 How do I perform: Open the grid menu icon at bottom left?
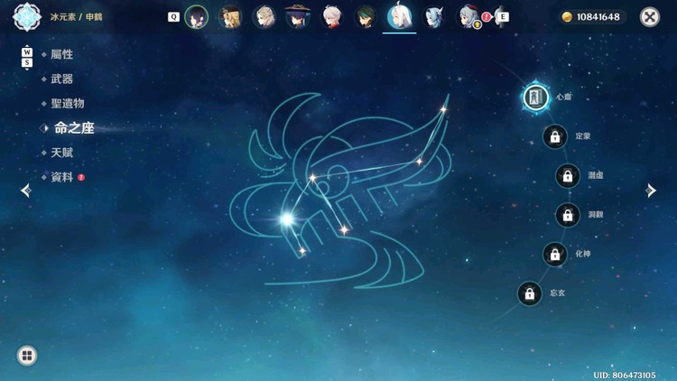pos(27,356)
